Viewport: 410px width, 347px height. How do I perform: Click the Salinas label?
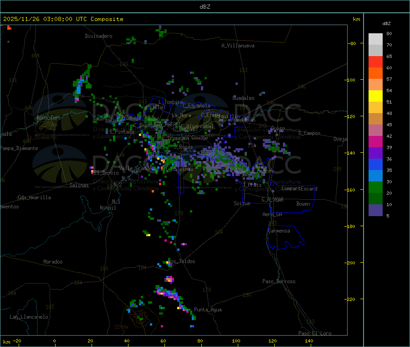(x=79, y=185)
